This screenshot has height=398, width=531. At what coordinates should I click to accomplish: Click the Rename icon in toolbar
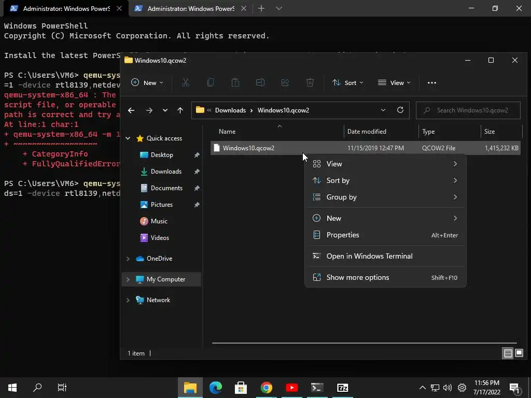260,82
